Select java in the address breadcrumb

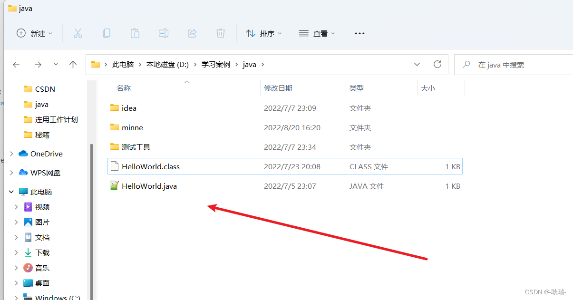click(x=250, y=65)
